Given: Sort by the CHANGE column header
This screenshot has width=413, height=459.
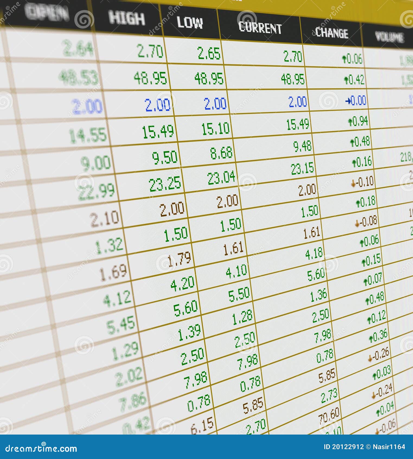Looking at the screenshot, I should 332,33.
